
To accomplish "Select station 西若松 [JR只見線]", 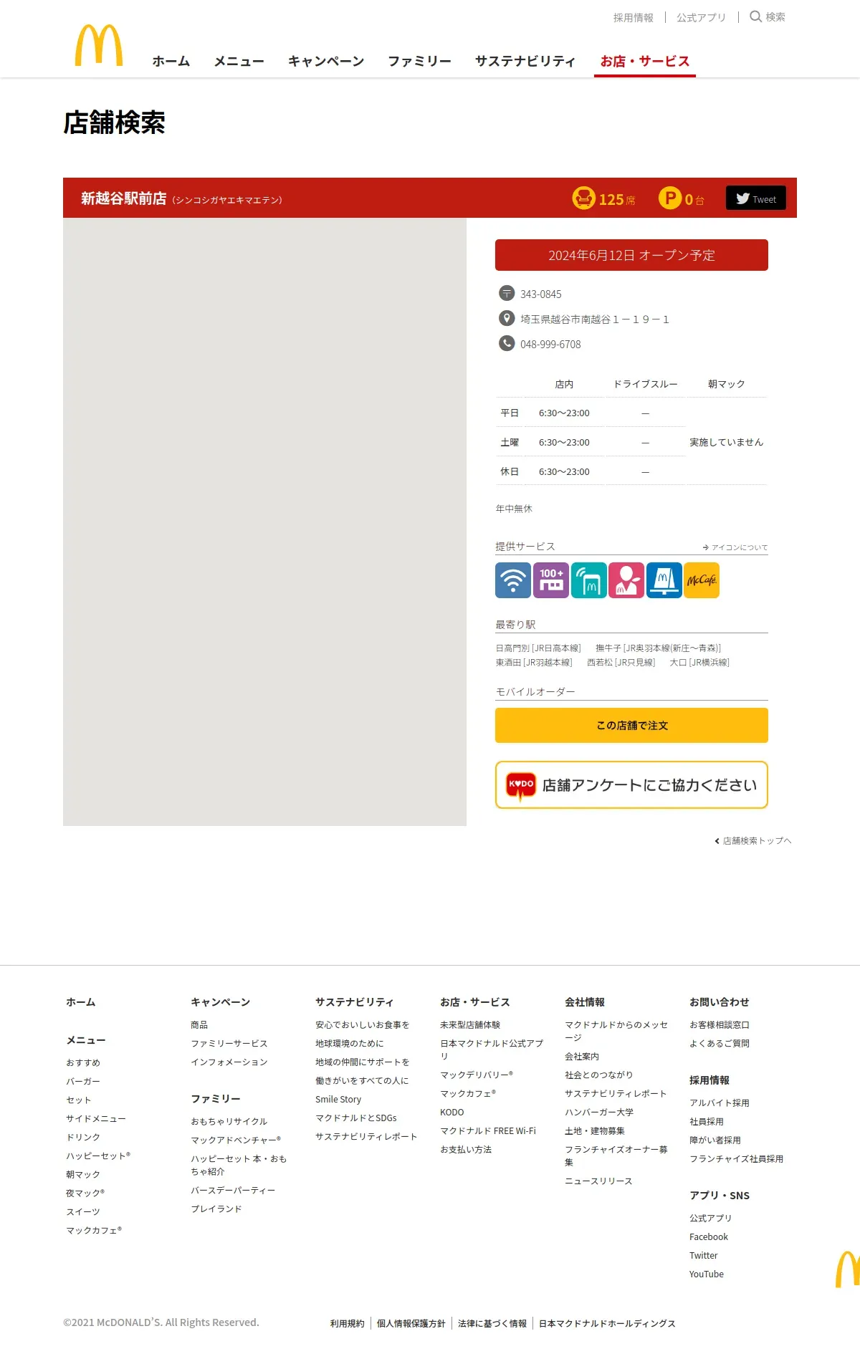I will point(621,663).
